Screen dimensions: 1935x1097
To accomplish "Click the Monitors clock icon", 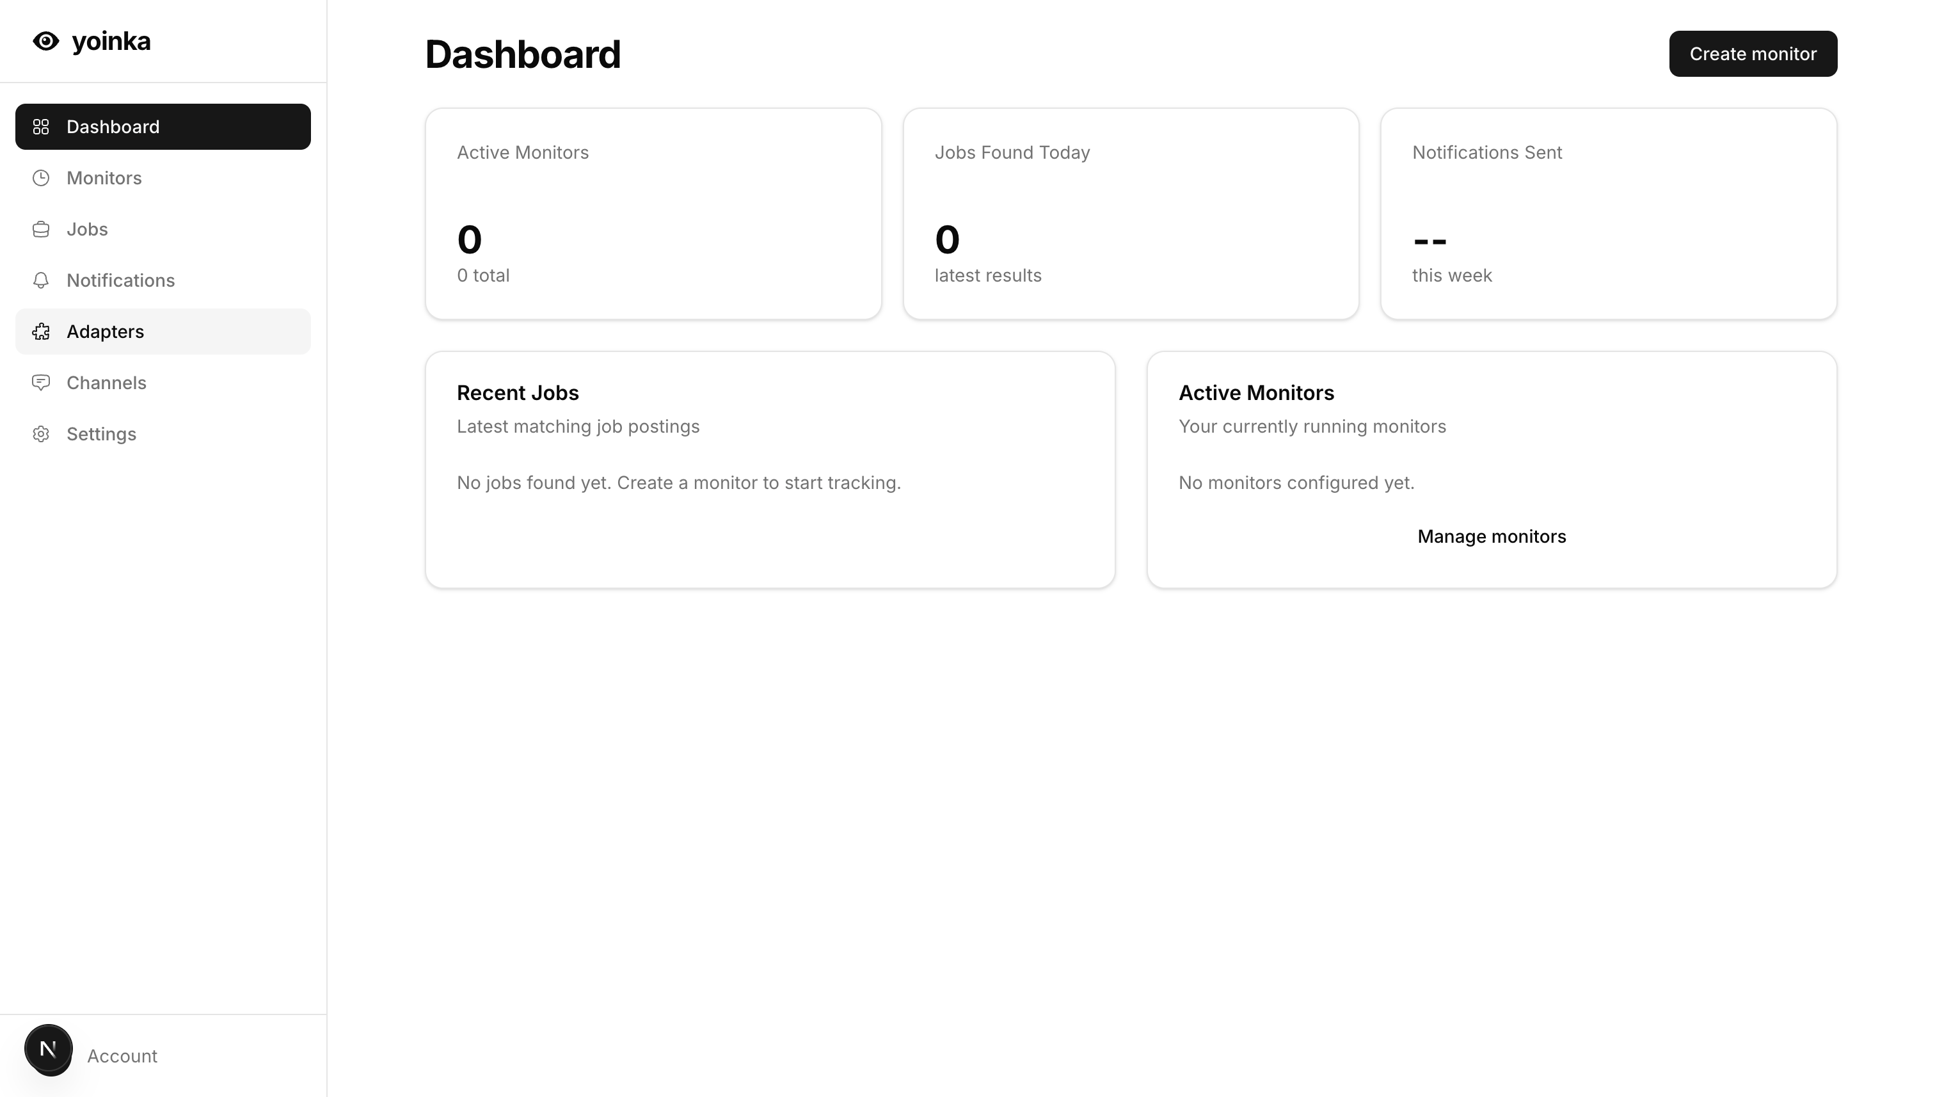I will (42, 178).
